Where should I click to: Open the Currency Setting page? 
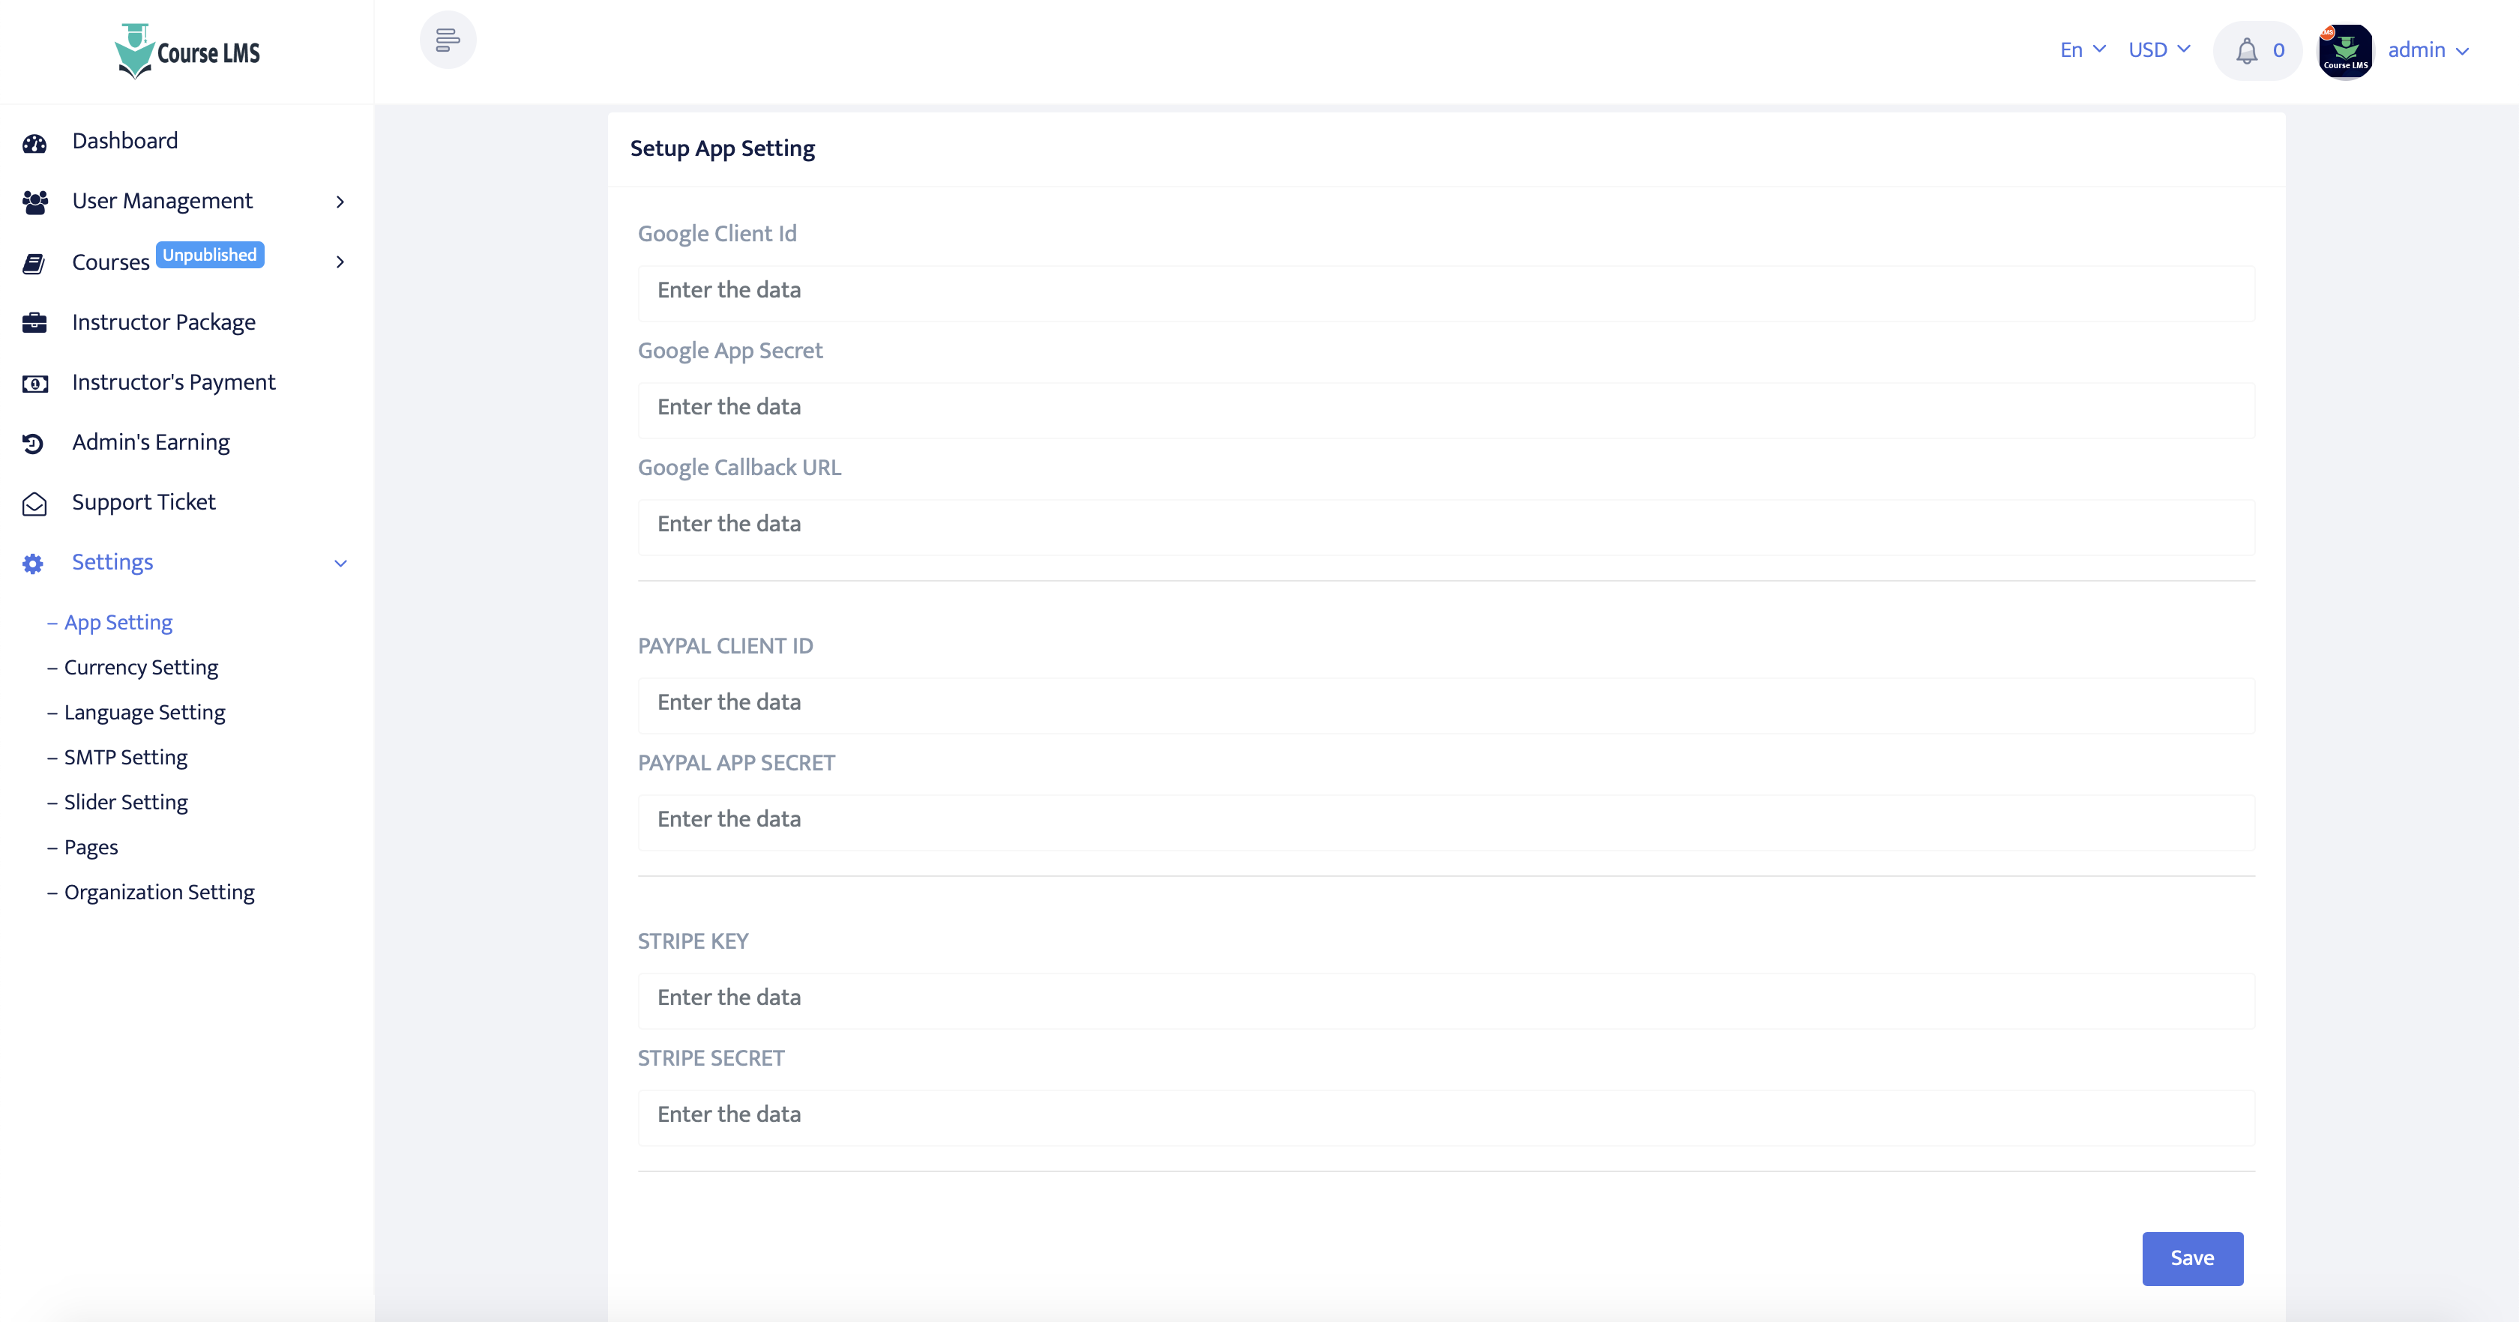point(141,667)
